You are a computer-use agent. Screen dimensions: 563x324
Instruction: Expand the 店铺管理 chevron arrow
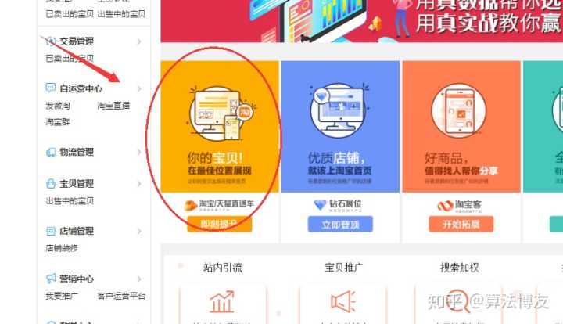(x=139, y=231)
